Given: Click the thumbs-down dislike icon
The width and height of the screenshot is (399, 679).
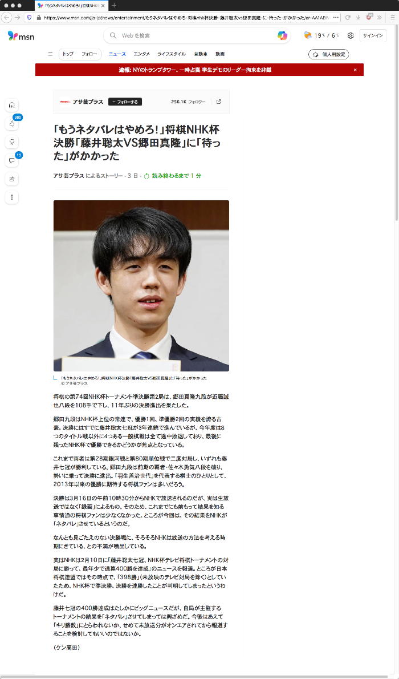Looking at the screenshot, I should pyautogui.click(x=11, y=142).
